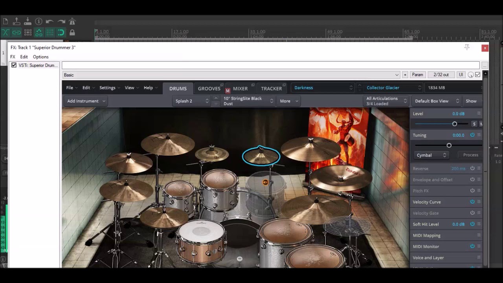Open Reverse section hamburger menu
The width and height of the screenshot is (503, 283).
coord(479,168)
